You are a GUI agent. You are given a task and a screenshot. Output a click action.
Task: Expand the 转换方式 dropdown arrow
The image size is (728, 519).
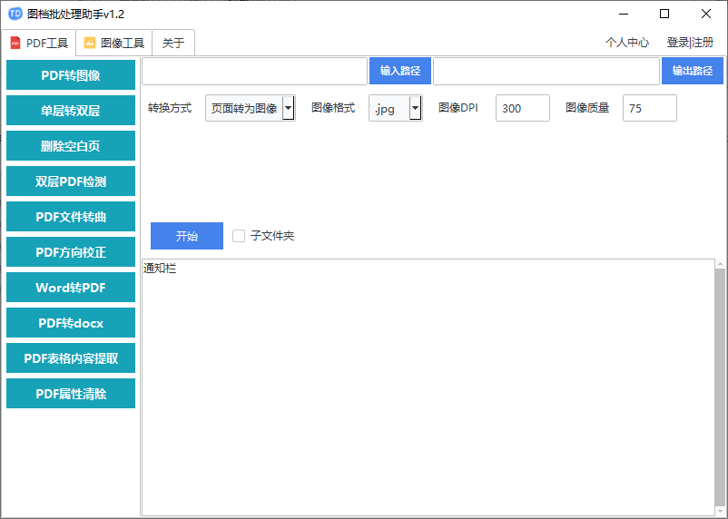point(289,108)
